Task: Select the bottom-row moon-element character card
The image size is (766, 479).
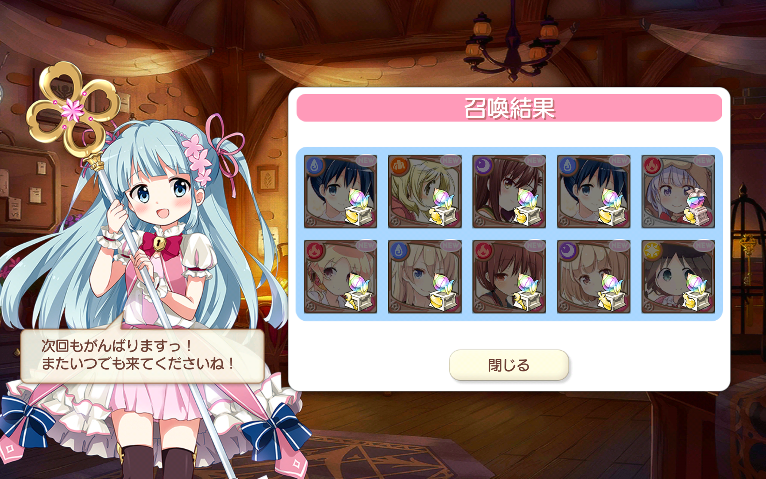Action: pos(594,277)
